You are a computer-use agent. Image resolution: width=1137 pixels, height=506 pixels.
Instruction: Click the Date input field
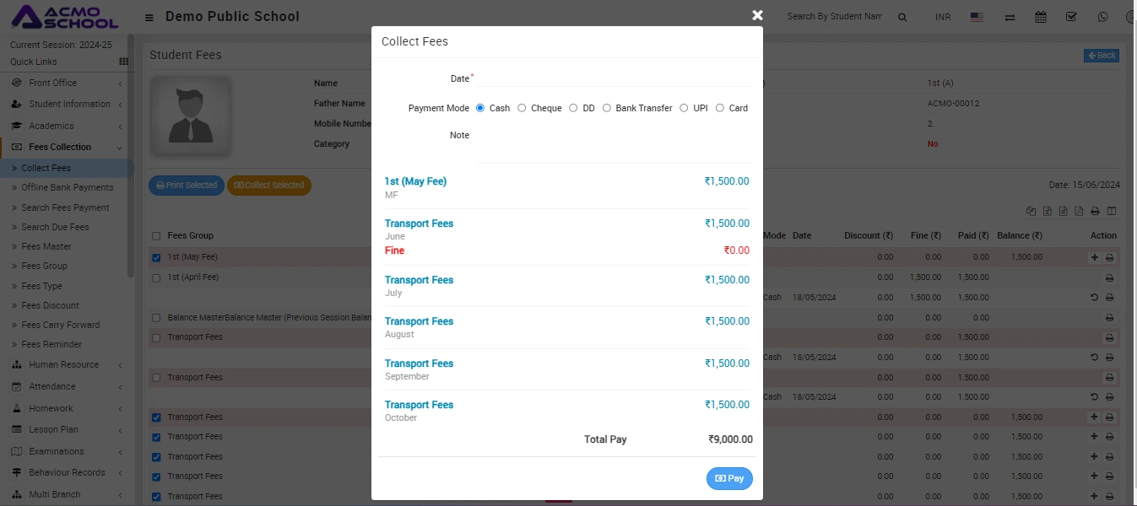coord(614,78)
